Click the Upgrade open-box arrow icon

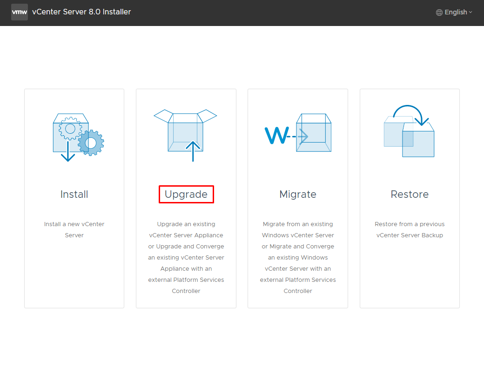click(186, 135)
